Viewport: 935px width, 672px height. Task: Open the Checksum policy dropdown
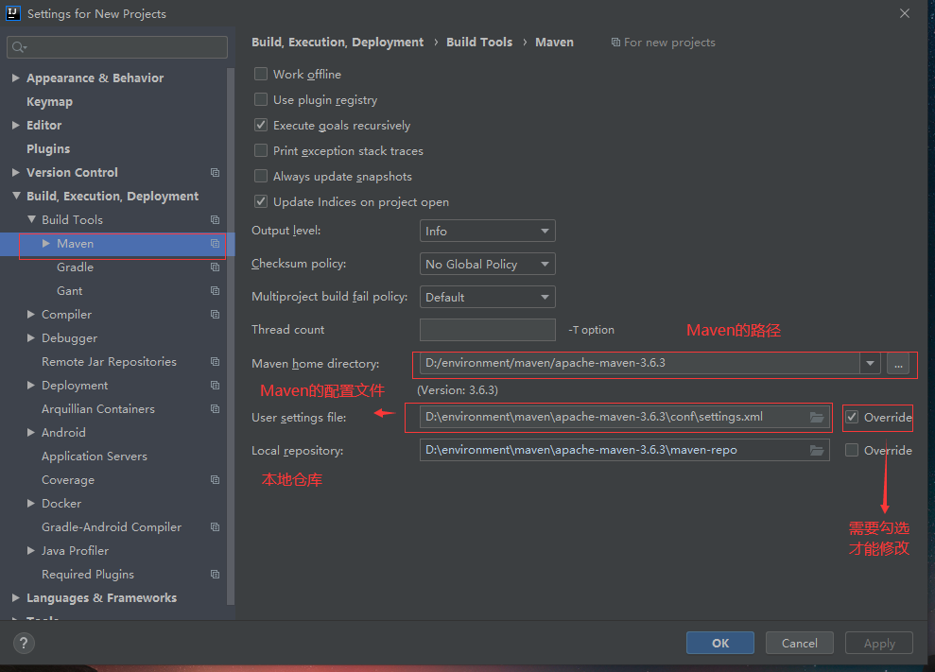(x=487, y=264)
